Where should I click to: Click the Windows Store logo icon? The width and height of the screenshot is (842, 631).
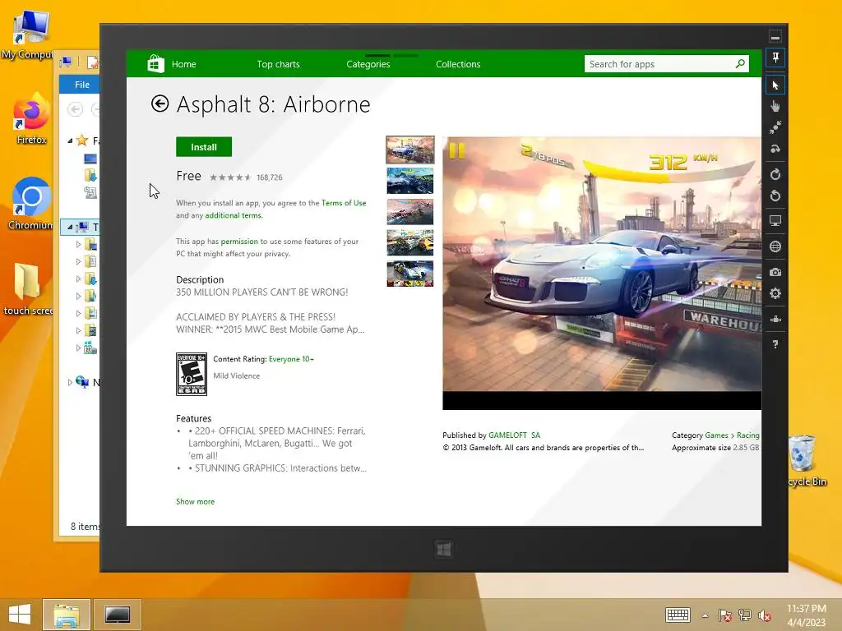pos(155,64)
